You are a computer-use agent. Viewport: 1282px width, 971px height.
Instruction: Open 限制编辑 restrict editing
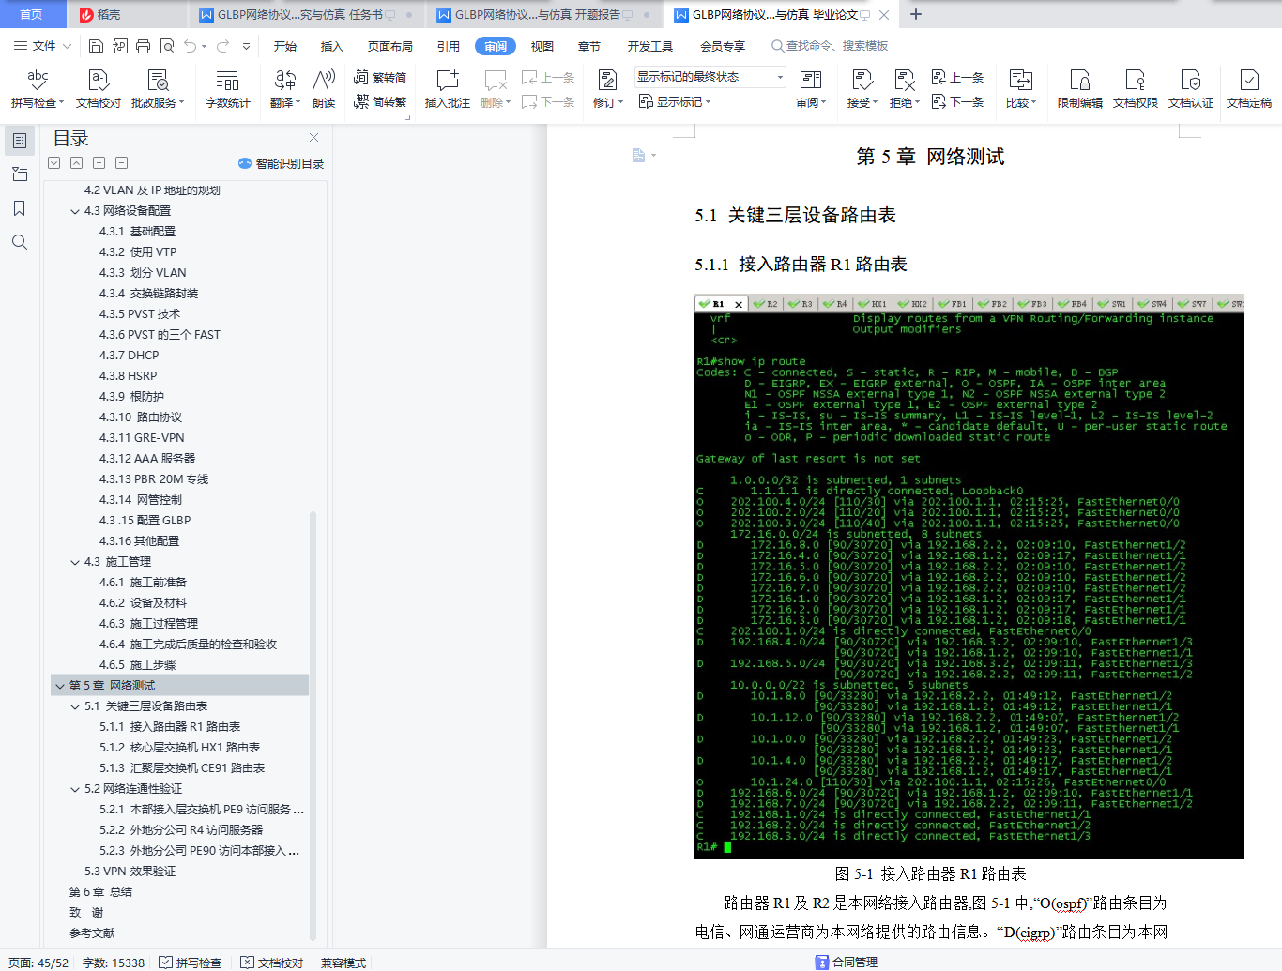[x=1080, y=89]
